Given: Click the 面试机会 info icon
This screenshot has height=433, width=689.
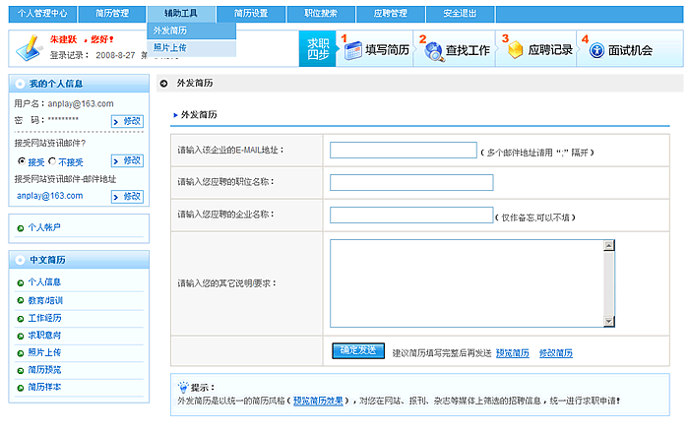Looking at the screenshot, I should pyautogui.click(x=595, y=50).
